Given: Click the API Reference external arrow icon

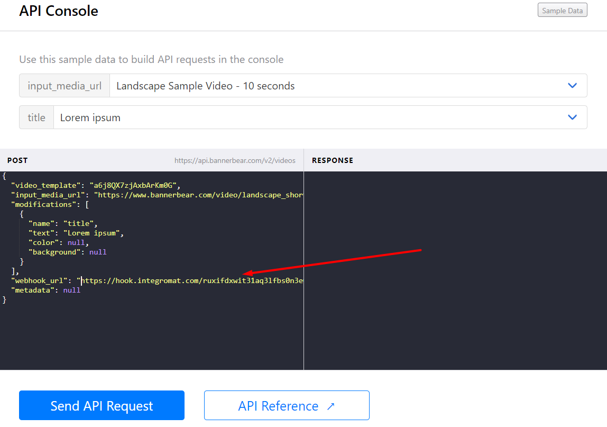Looking at the screenshot, I should pyautogui.click(x=331, y=406).
